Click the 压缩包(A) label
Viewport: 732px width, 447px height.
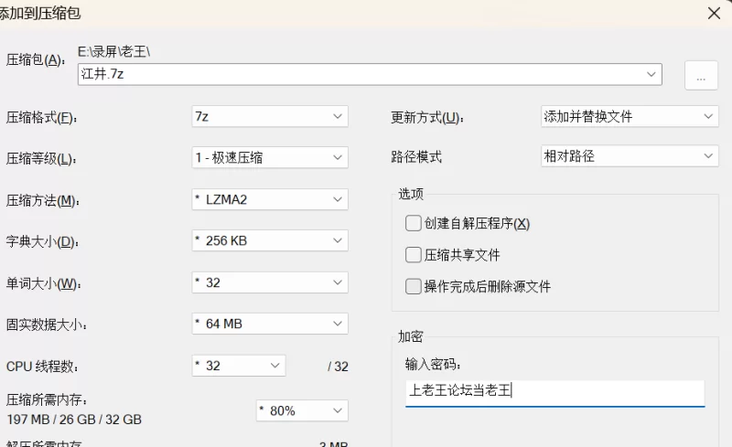(36, 59)
